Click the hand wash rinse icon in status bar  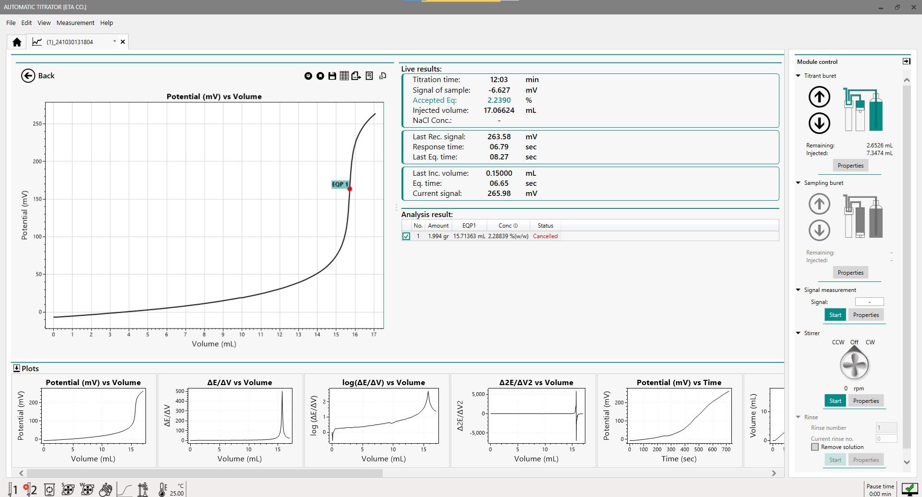coord(106,489)
